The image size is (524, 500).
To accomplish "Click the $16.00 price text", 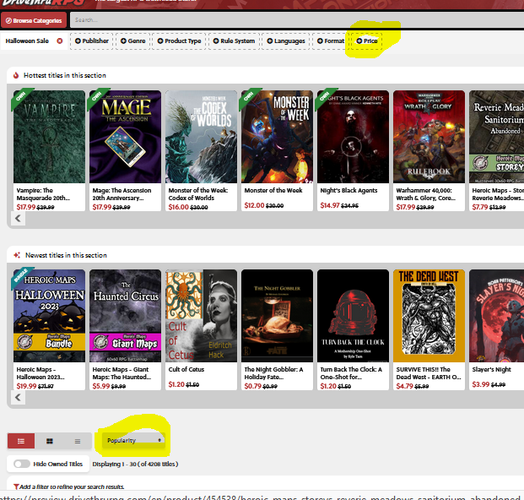I will [178, 207].
